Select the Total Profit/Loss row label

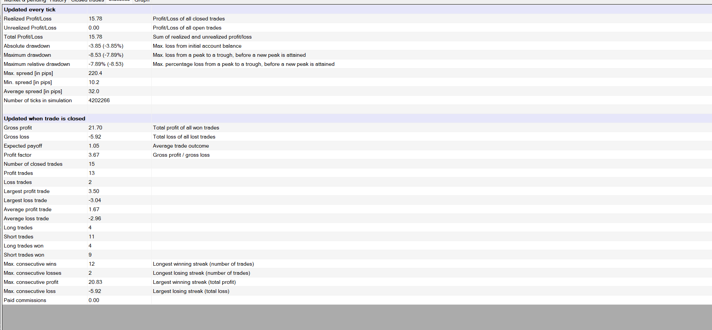click(23, 37)
